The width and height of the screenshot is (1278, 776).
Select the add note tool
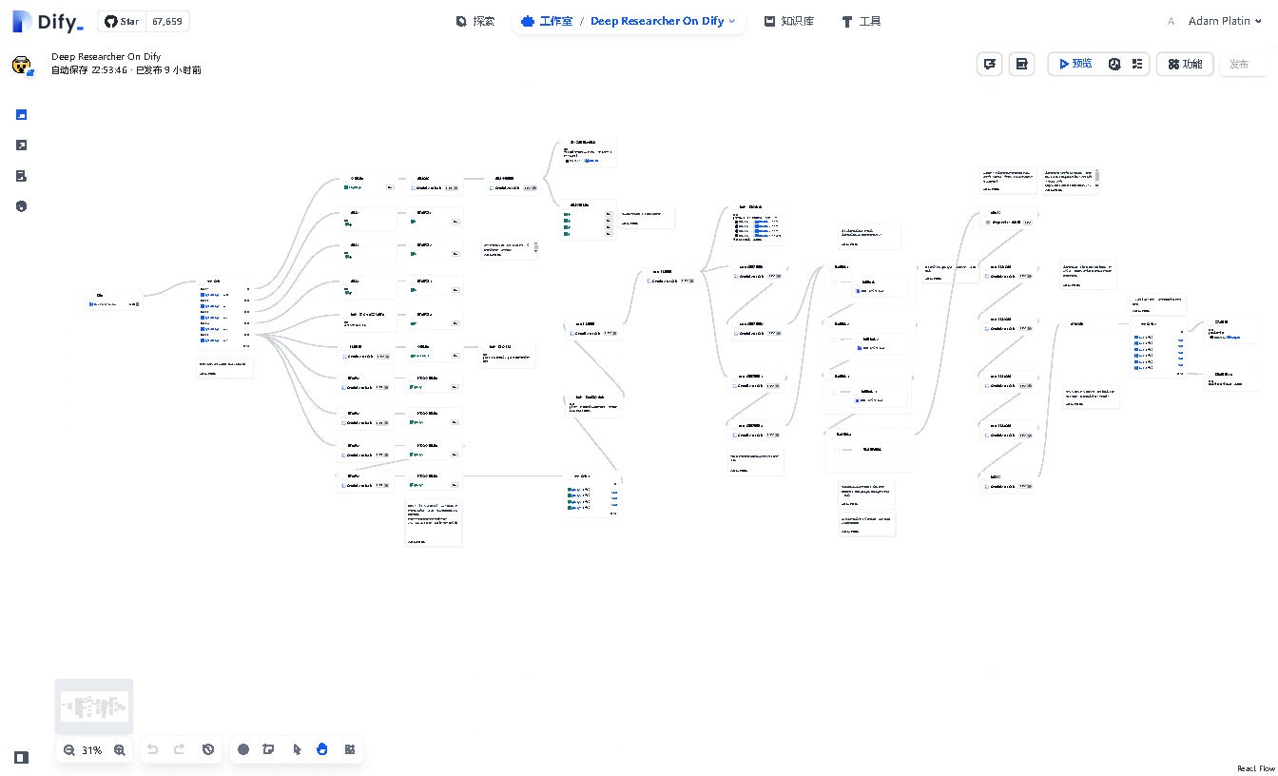click(x=269, y=749)
